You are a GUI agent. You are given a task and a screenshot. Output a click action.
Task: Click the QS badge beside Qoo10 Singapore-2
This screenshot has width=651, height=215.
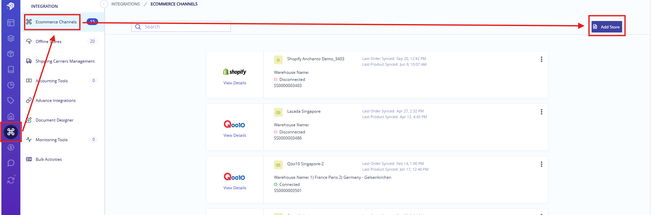click(278, 165)
